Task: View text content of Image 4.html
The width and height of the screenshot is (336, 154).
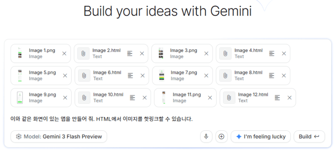Action: tap(272, 53)
